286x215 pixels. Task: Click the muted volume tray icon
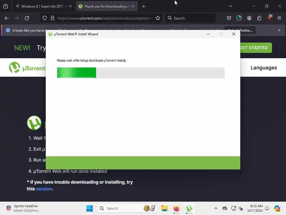coord(241,208)
